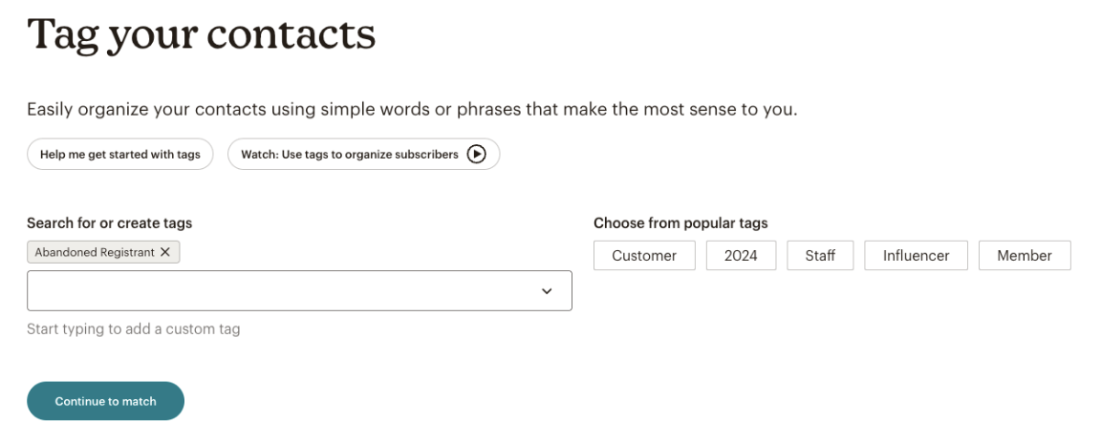Click inside the tag search text field
Screen dimensions: 1101x443
[281, 291]
